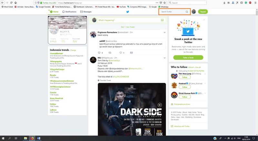Retweet Firgiawan Ramaulana's tweet
The height and width of the screenshot is (141, 258).
click(110, 53)
